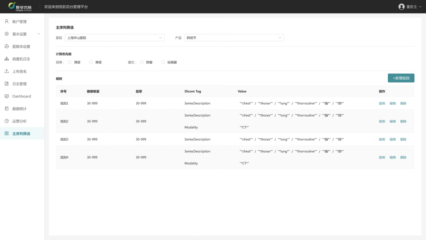This screenshot has height=240, width=426.
Task: Click SeriesDescription tag in 规则3 row
Action: 197,139
